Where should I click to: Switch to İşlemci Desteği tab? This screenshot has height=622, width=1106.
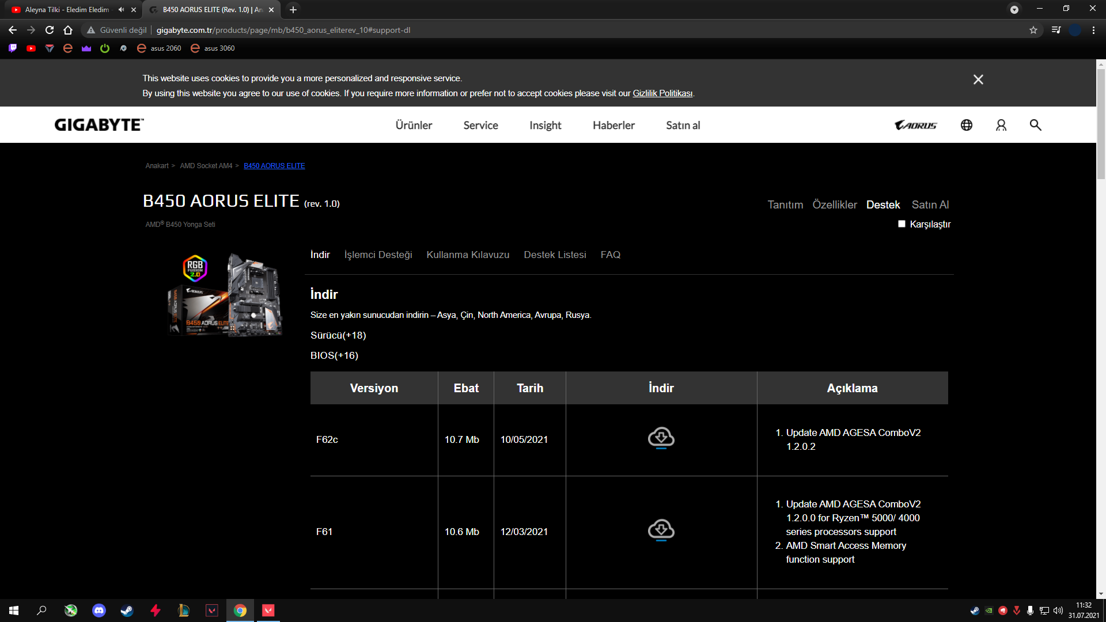pyautogui.click(x=378, y=255)
